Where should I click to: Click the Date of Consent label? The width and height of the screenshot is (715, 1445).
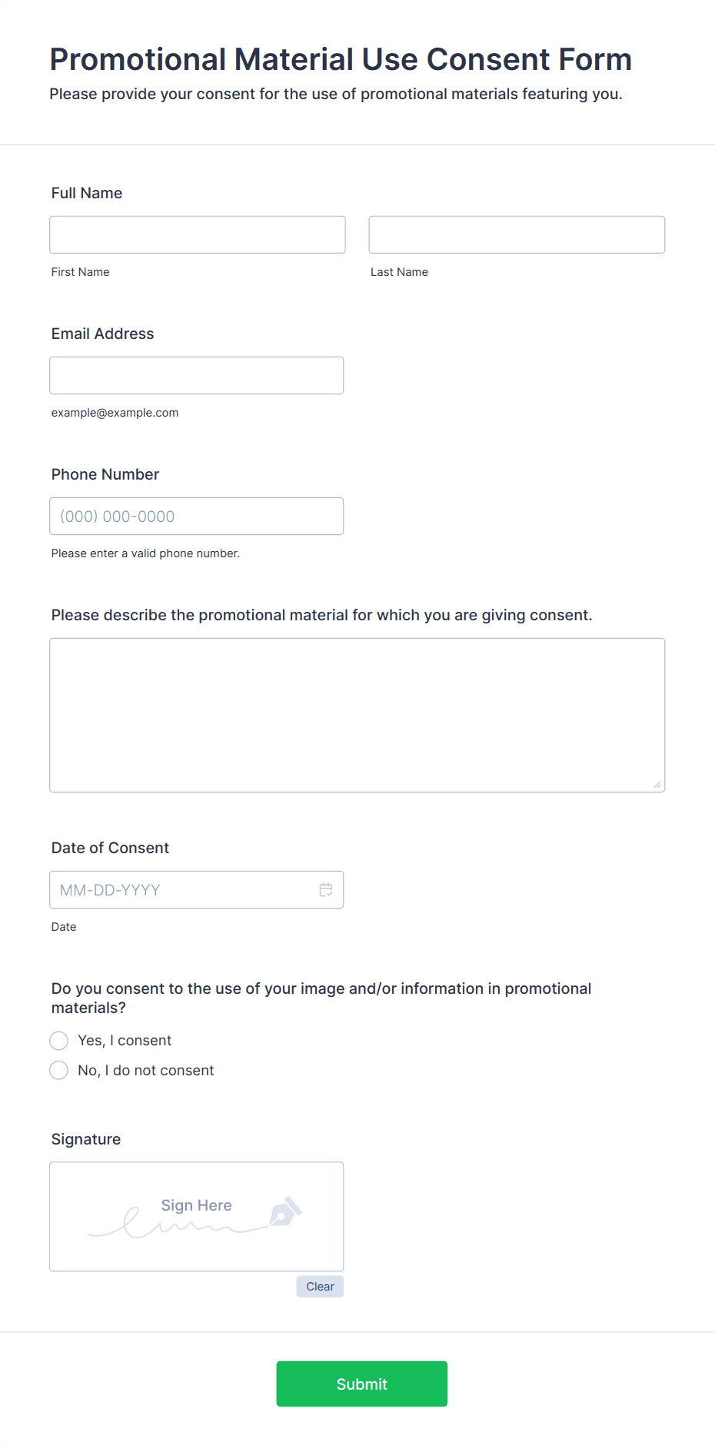(110, 848)
